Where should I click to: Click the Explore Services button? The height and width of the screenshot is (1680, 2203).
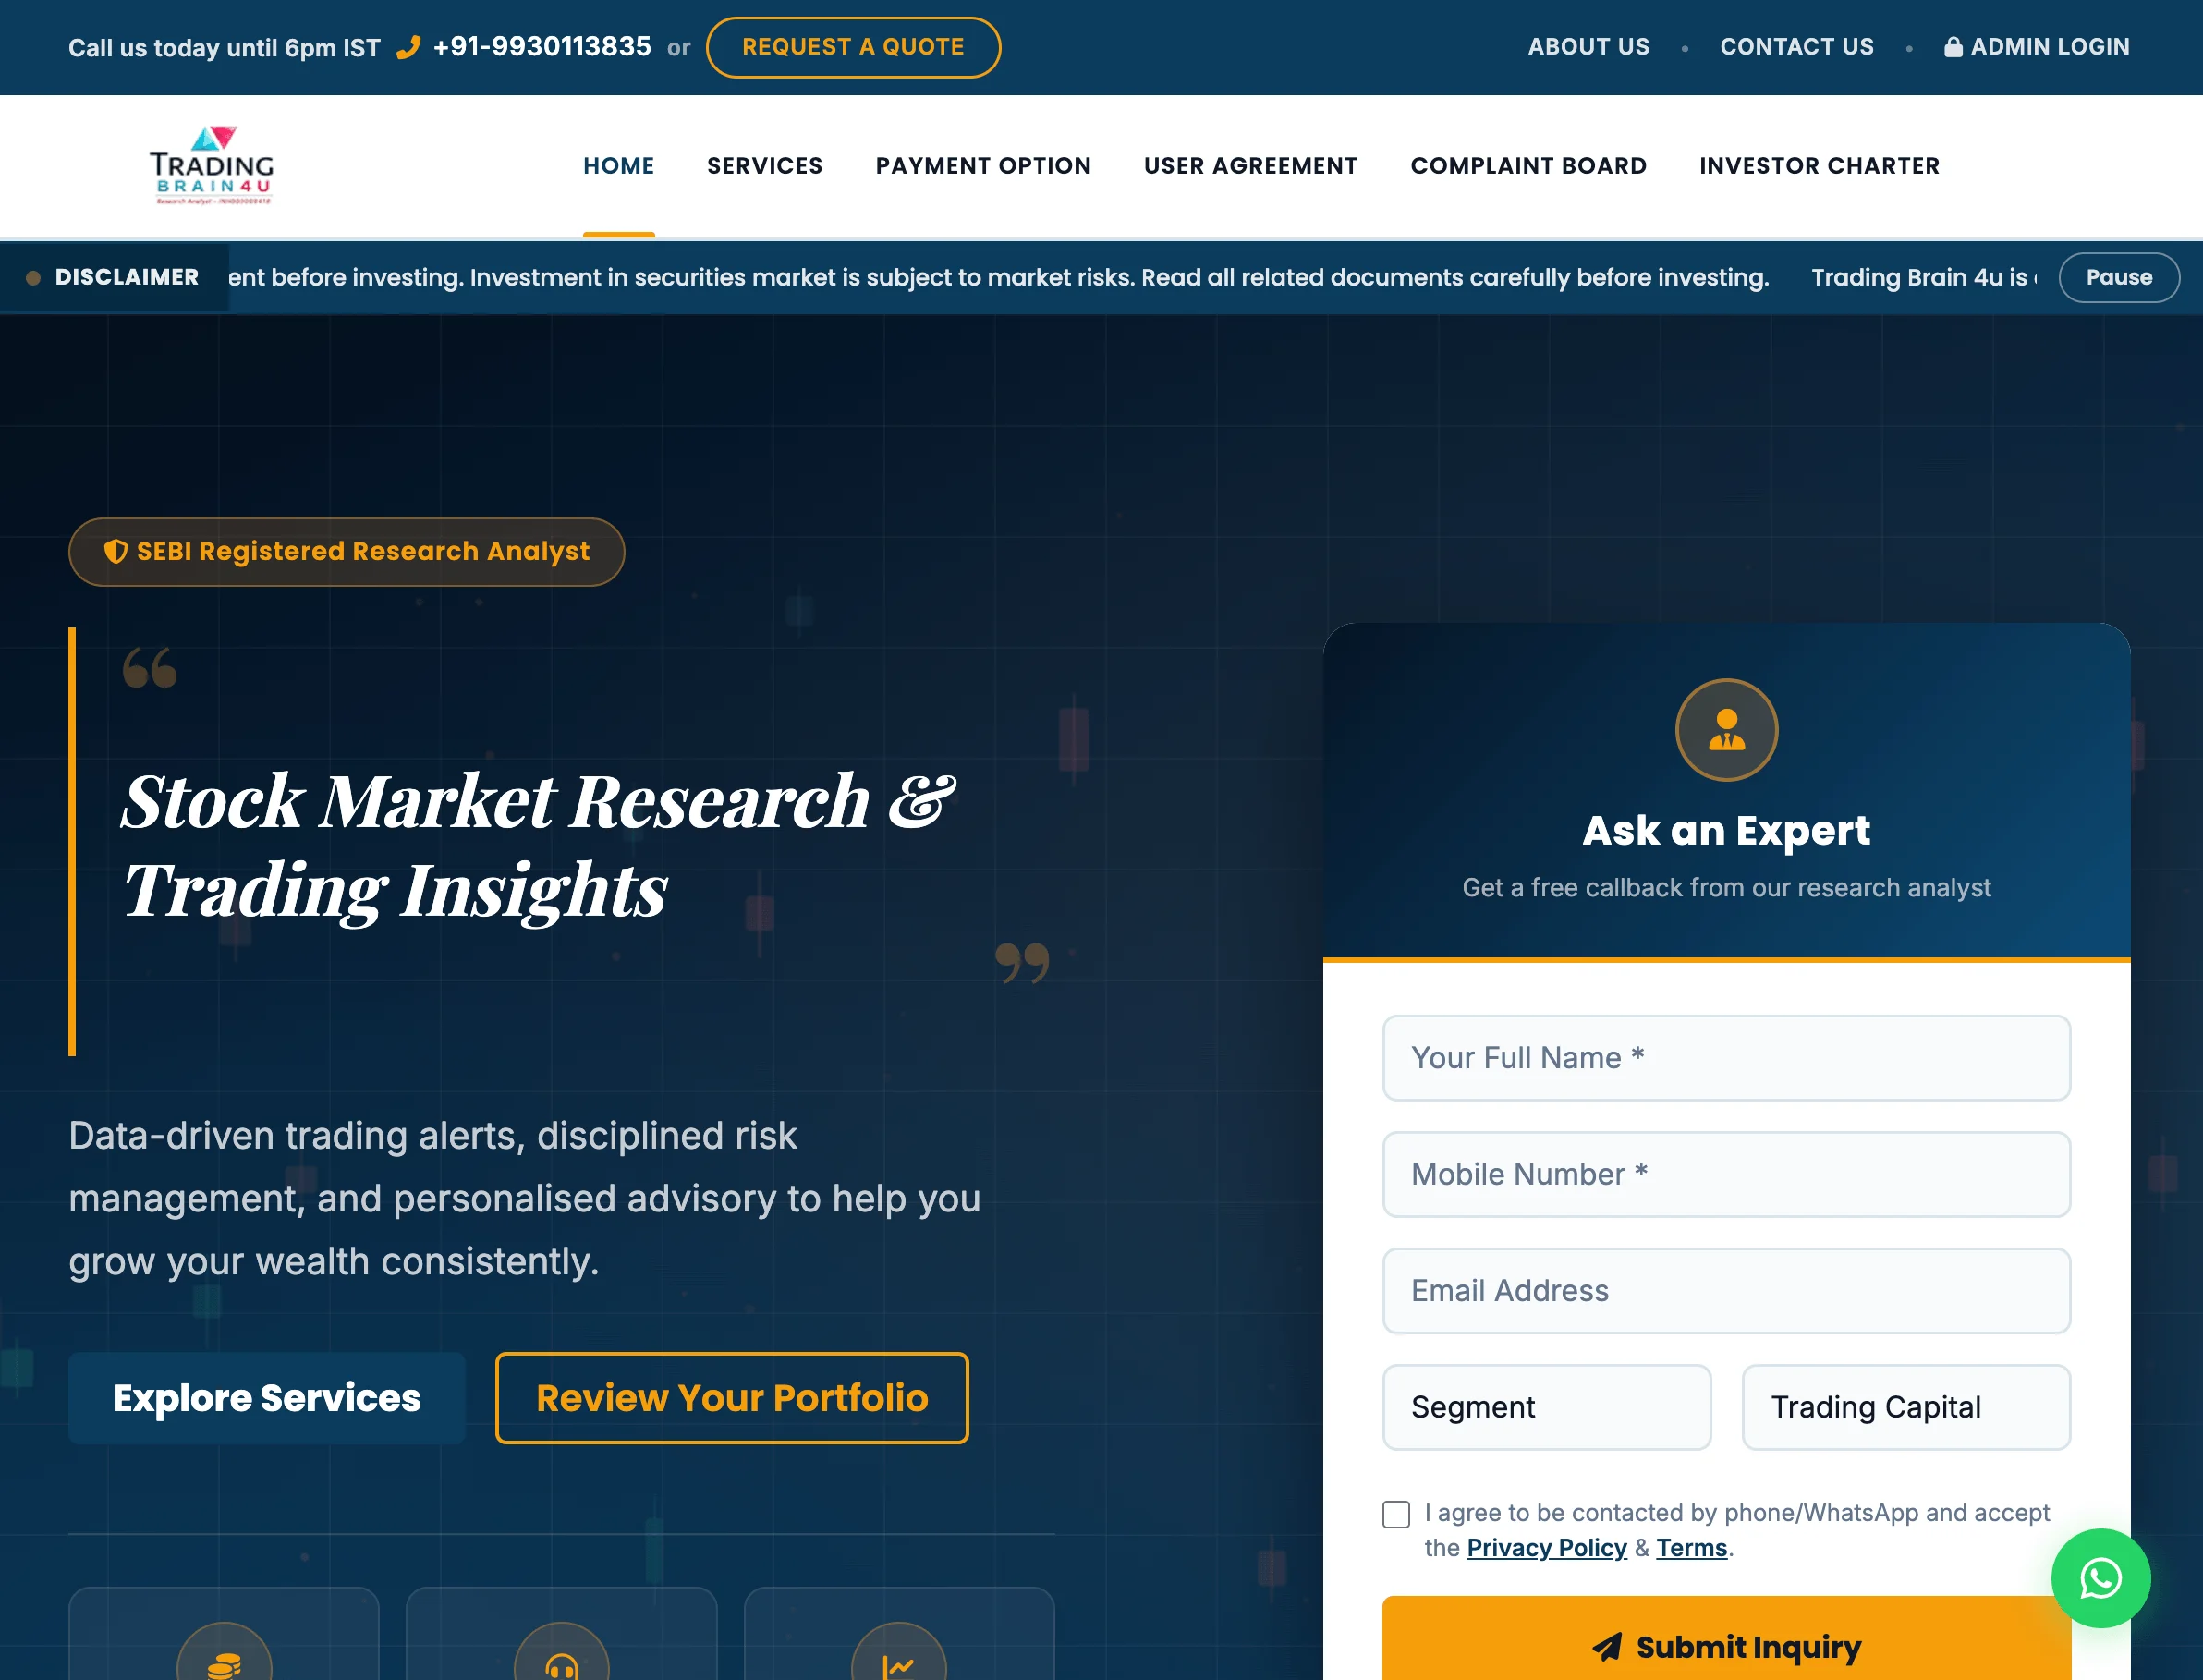266,1398
